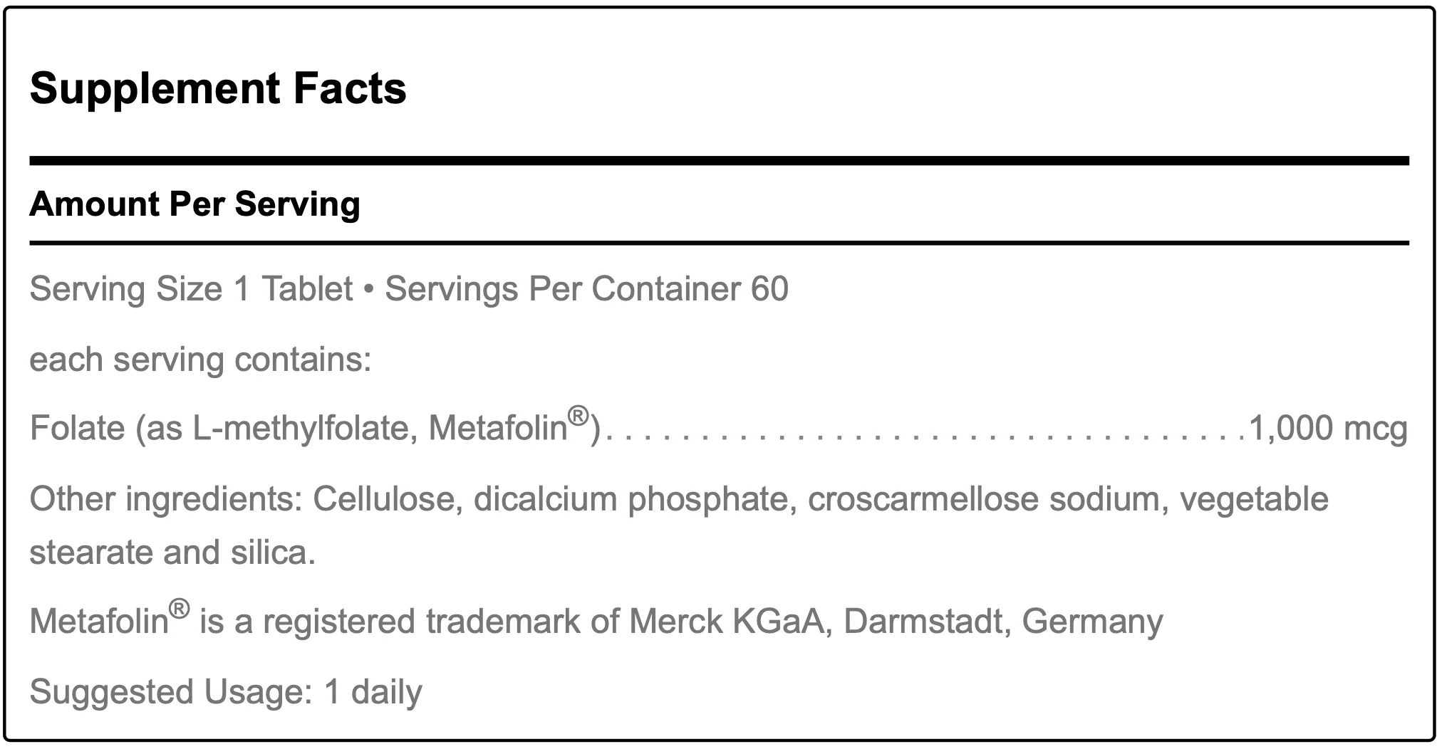Click the Serving Size 1 Tablet text
The height and width of the screenshot is (749, 1442).
191,289
